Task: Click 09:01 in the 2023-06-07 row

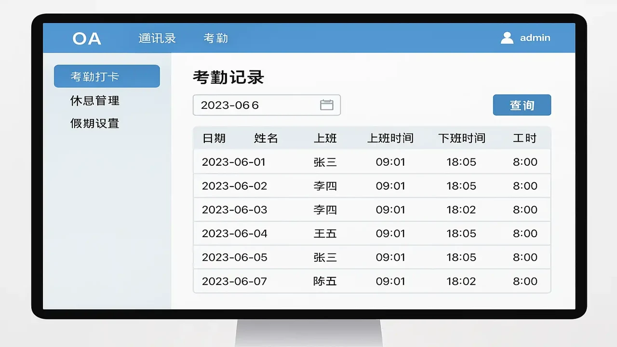Action: (390, 281)
